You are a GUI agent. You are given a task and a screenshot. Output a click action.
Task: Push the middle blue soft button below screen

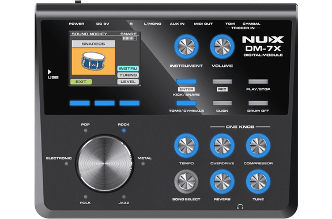pyautogui.click(x=104, y=103)
